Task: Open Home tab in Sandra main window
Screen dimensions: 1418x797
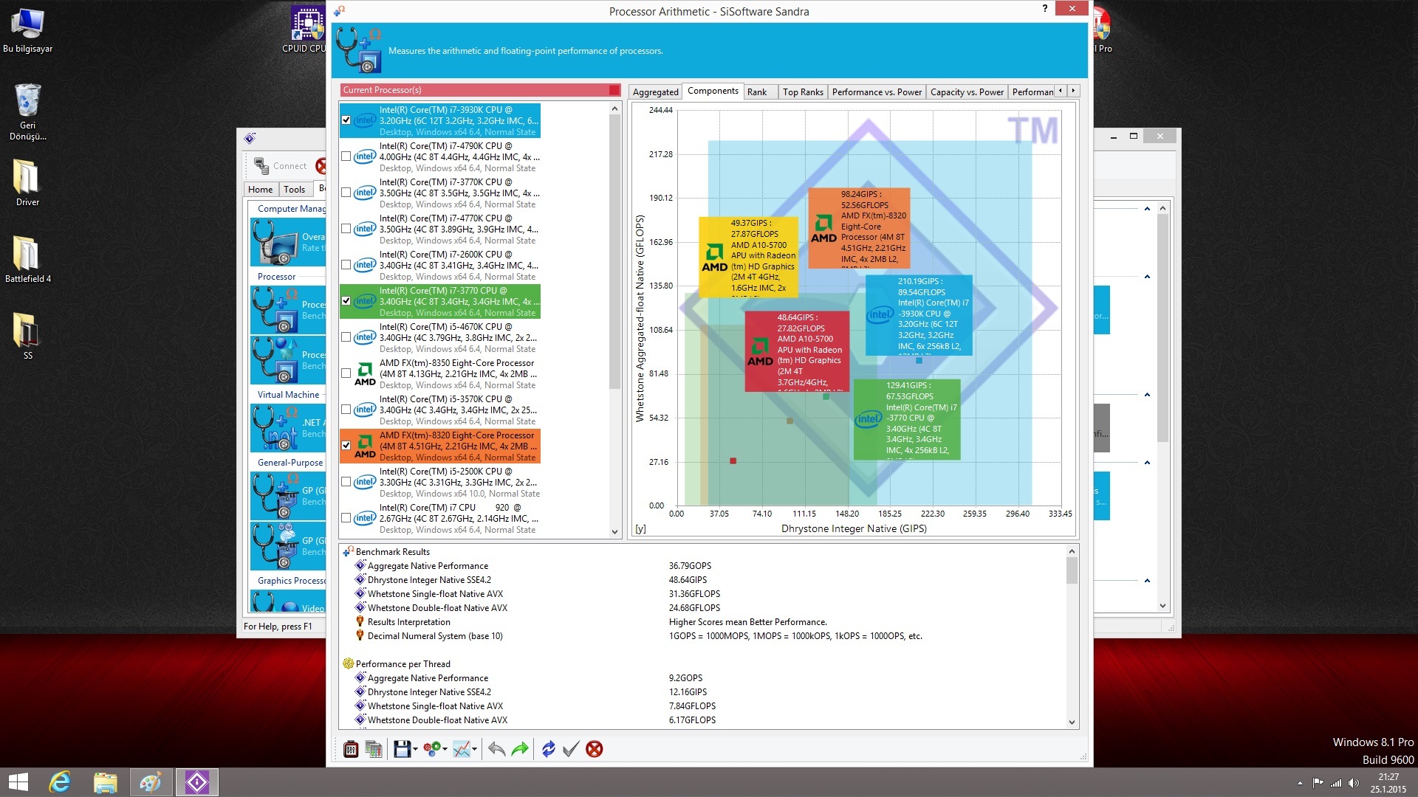Action: (x=260, y=190)
